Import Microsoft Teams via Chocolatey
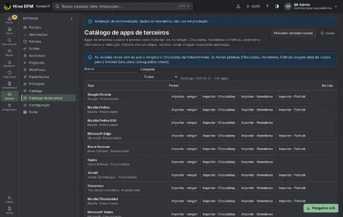343x217 pixels. click(x=219, y=214)
